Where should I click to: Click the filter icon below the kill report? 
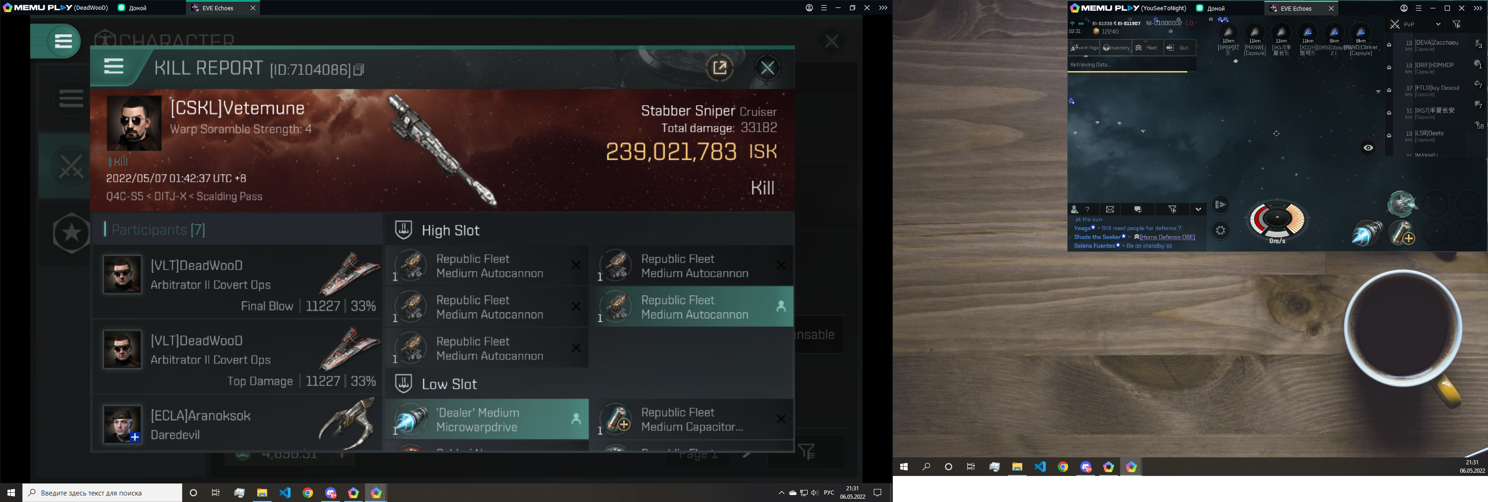pyautogui.click(x=806, y=451)
